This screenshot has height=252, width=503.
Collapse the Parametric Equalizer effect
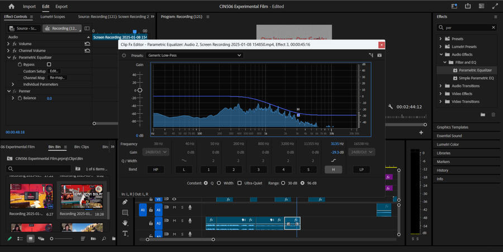8,57
